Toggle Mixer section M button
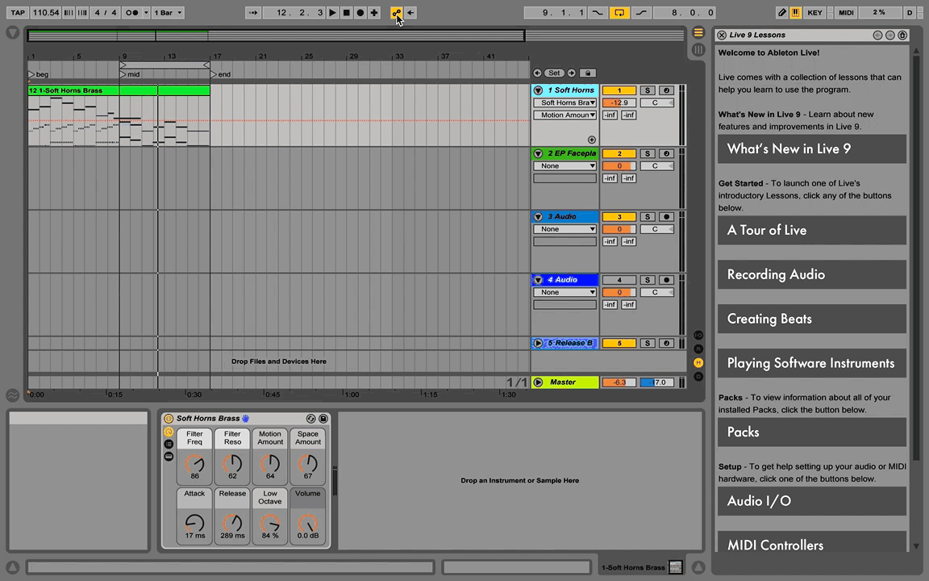 click(698, 363)
